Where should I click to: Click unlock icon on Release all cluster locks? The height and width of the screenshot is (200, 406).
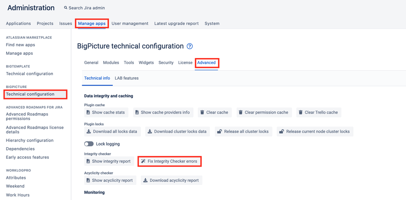219,131
